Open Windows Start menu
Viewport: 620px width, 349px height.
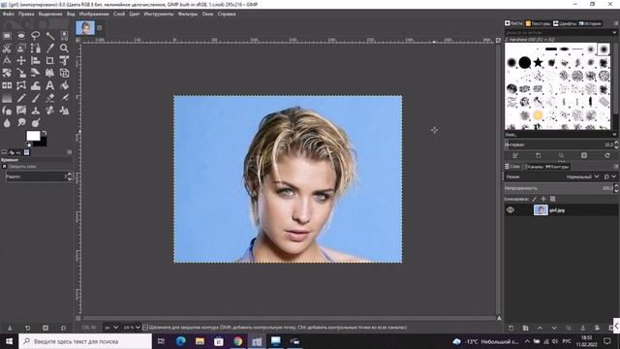tap(9, 341)
